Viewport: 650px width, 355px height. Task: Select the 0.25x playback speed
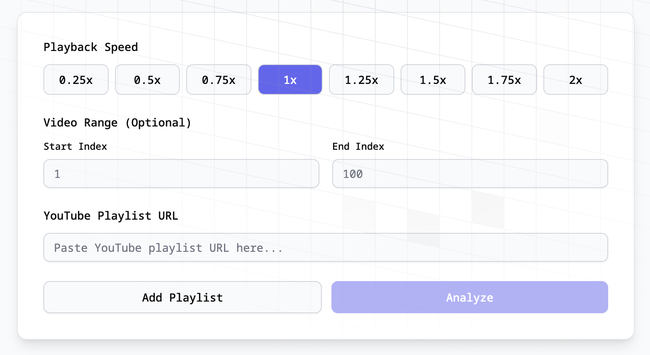(76, 80)
